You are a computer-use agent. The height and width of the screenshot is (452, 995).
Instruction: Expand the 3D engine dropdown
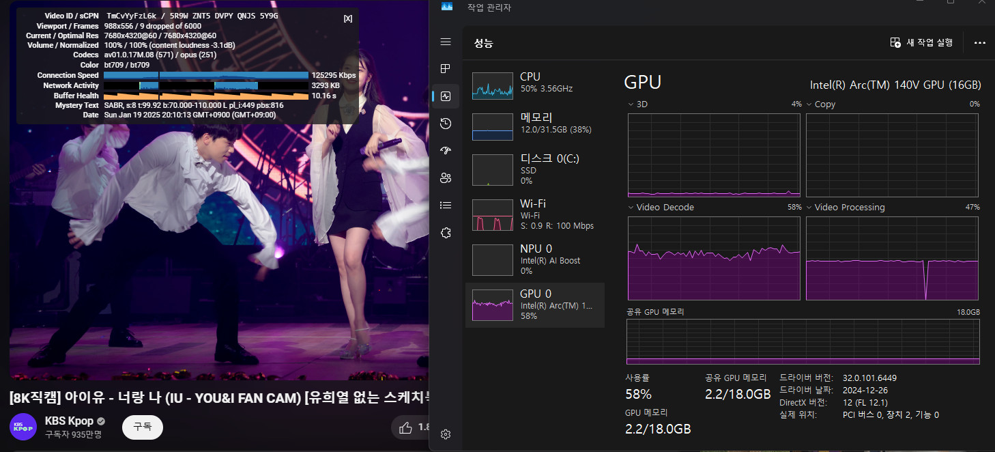[631, 104]
